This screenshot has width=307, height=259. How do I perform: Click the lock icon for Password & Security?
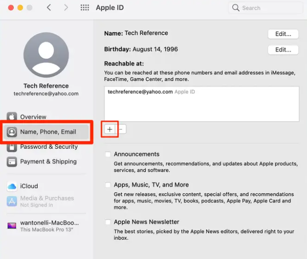[x=12, y=147]
